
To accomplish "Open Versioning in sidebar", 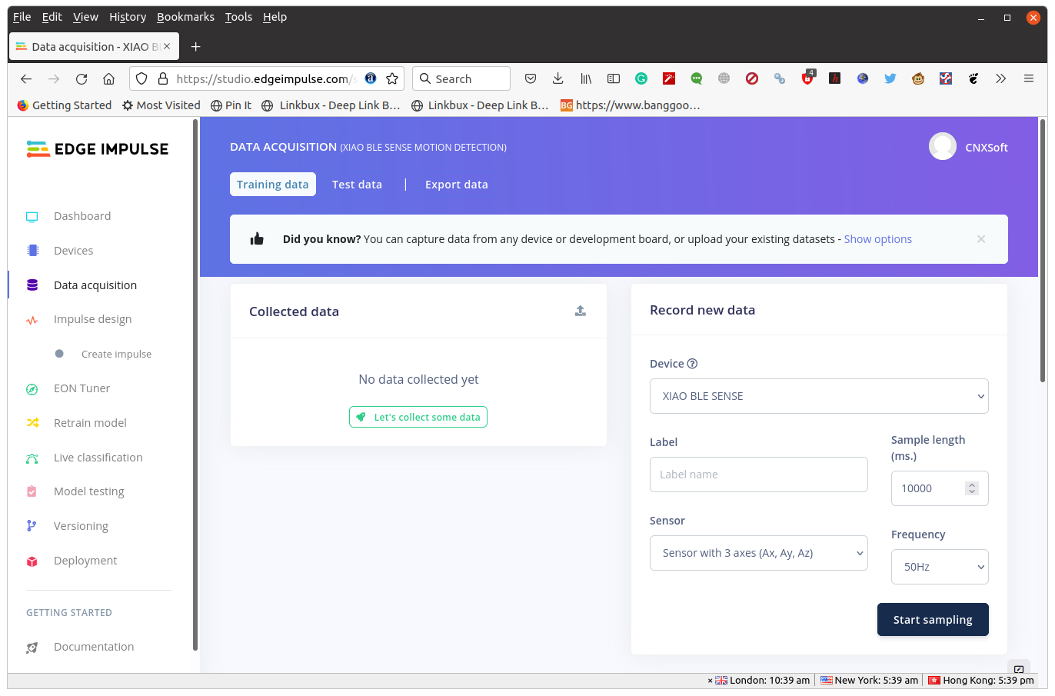I will click(81, 526).
